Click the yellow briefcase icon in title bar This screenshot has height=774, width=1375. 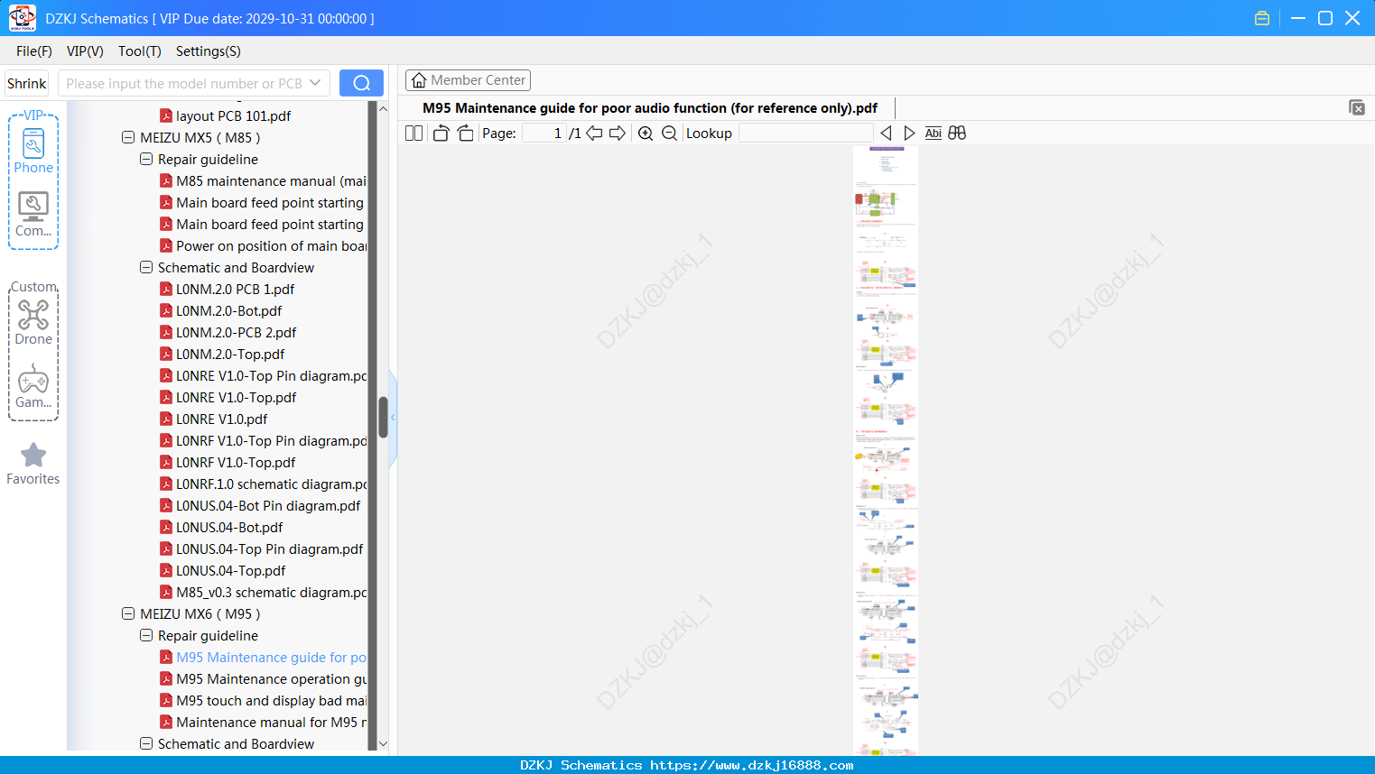pyautogui.click(x=1262, y=18)
